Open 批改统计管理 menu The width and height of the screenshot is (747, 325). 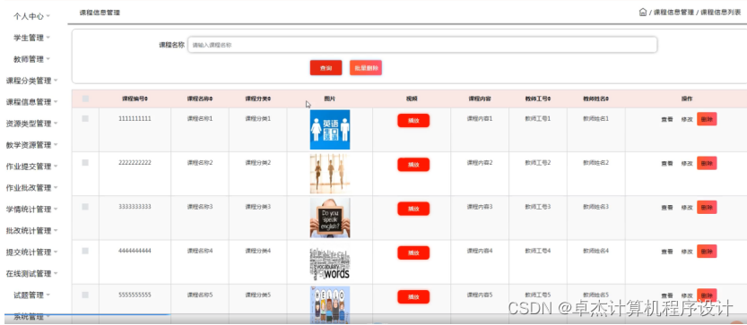31,230
